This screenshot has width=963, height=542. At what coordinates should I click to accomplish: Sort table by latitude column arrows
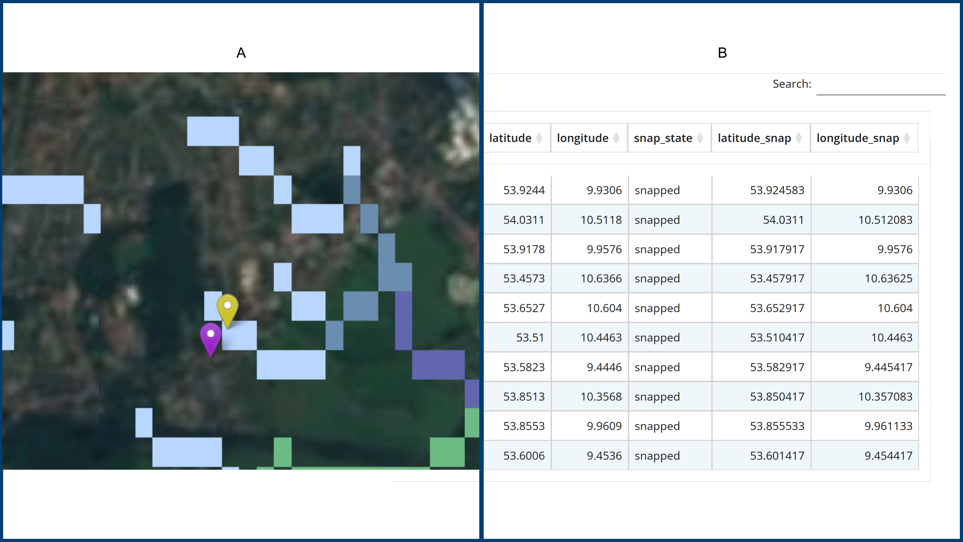point(539,138)
